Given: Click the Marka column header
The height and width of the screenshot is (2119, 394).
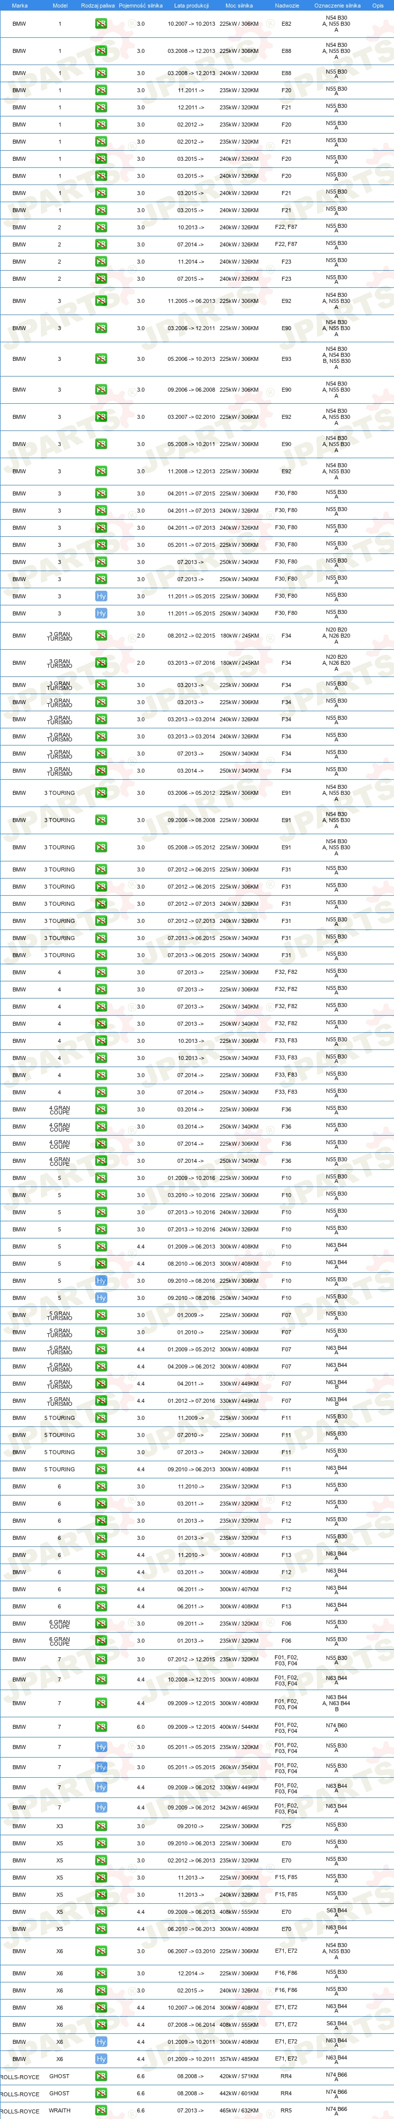Looking at the screenshot, I should (x=19, y=5).
